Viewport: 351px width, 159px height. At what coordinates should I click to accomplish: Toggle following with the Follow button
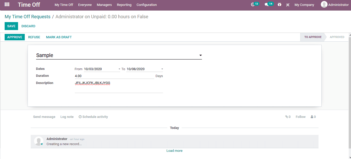300,117
